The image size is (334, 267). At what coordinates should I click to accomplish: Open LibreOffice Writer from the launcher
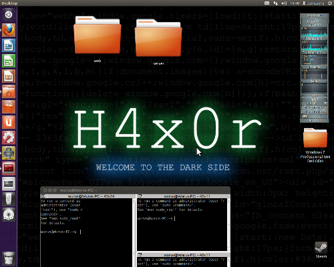9,45
